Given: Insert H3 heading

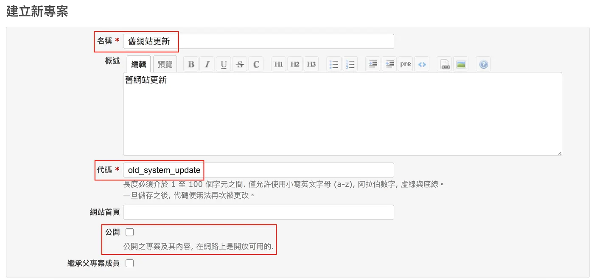Looking at the screenshot, I should coord(311,64).
